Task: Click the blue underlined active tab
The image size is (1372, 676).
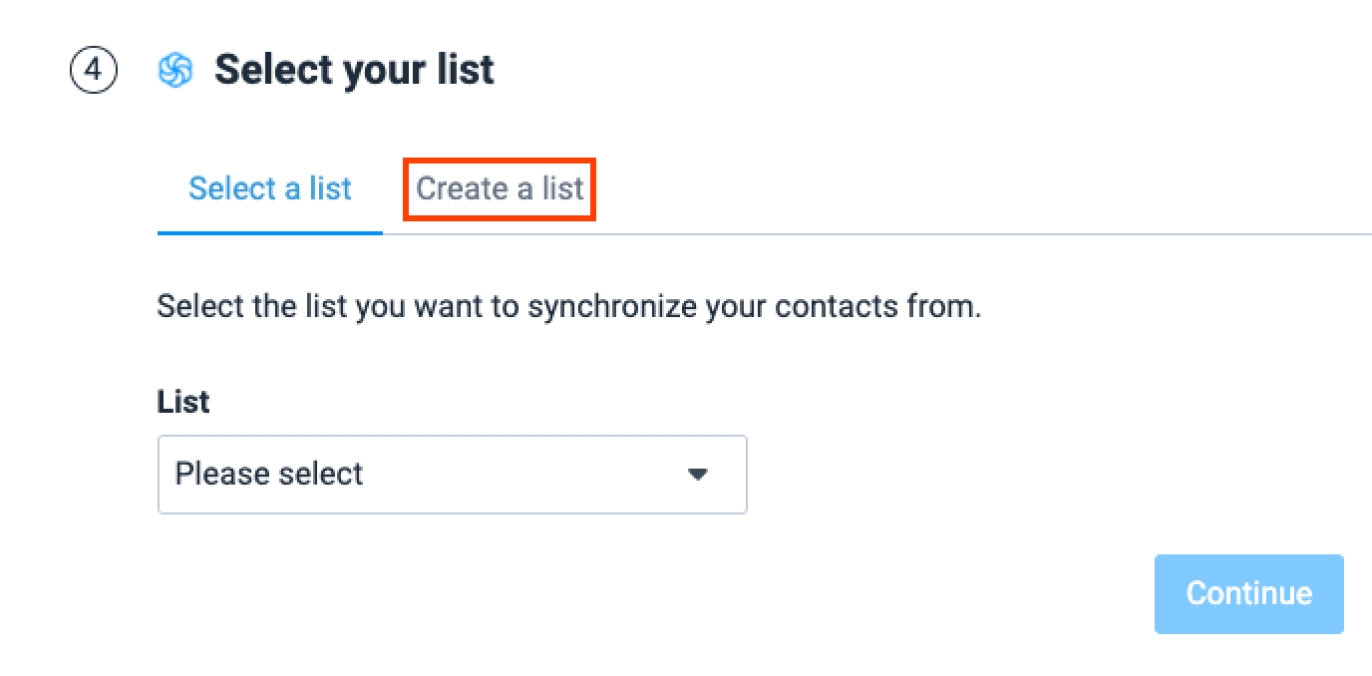Action: coord(270,188)
